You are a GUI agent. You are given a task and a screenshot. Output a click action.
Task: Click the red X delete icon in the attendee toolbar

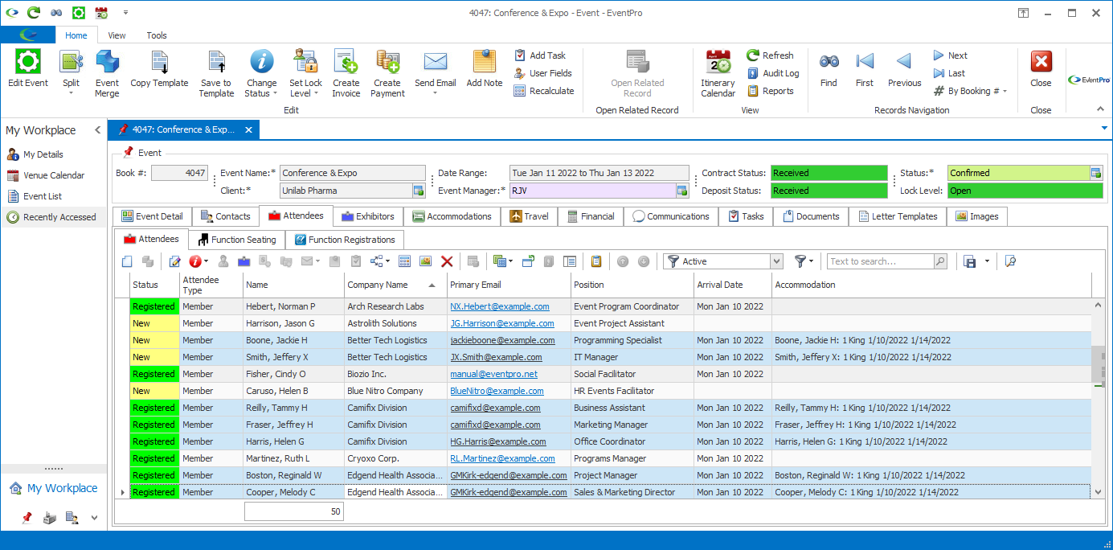pyautogui.click(x=447, y=261)
